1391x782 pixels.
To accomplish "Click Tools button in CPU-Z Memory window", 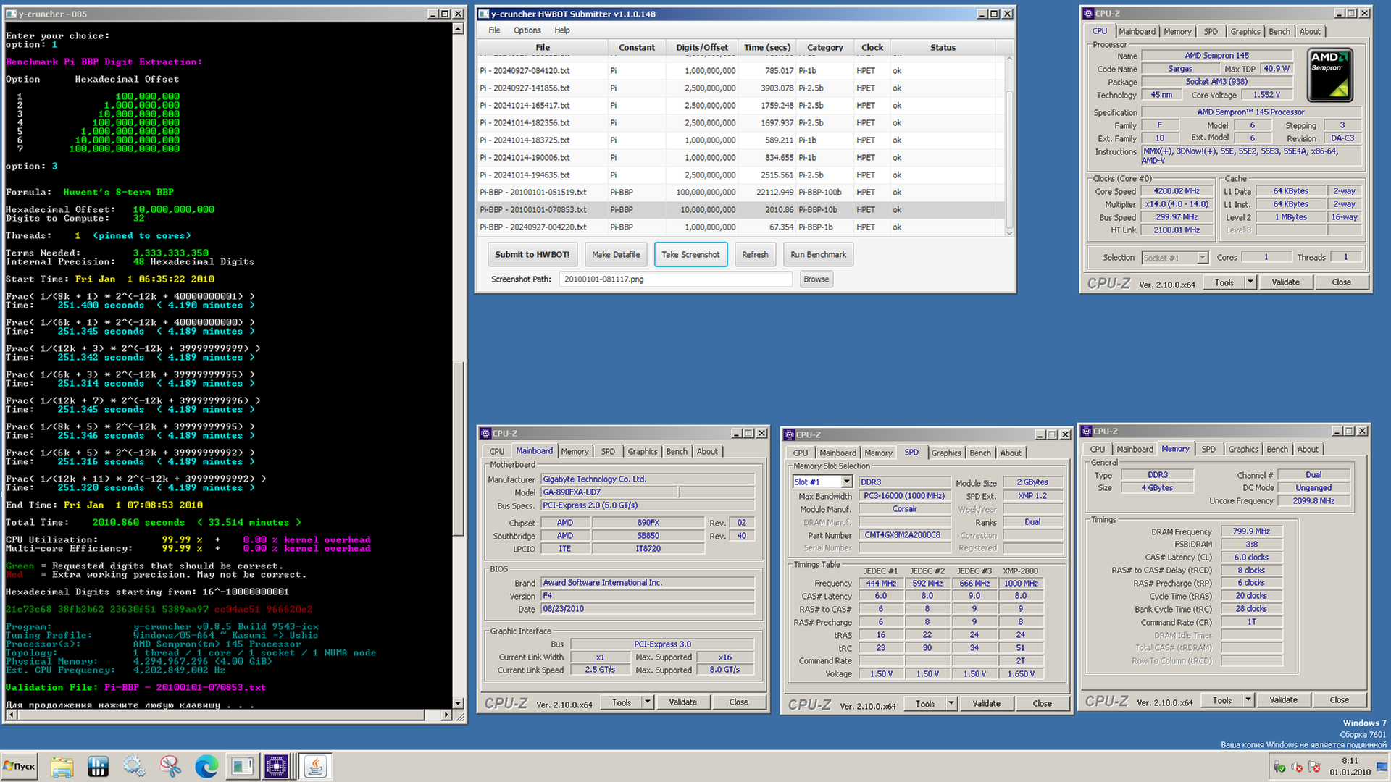I will click(x=1222, y=700).
